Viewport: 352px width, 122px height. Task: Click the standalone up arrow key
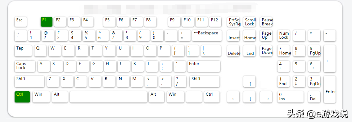pos(249,81)
